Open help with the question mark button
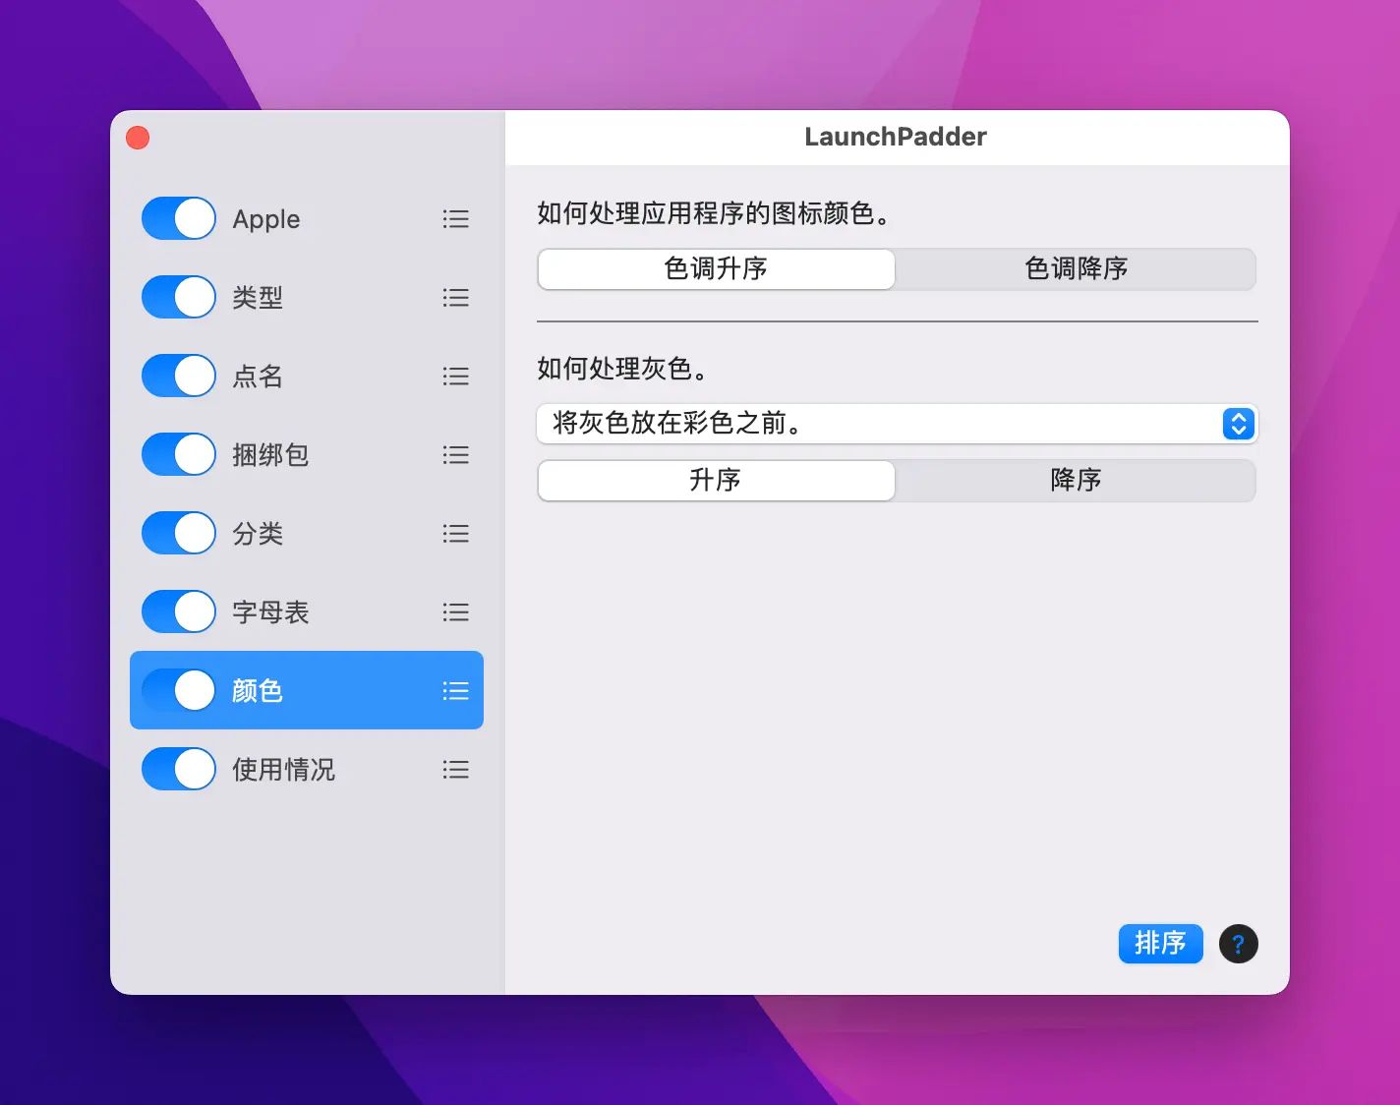The height and width of the screenshot is (1105, 1400). [1238, 944]
